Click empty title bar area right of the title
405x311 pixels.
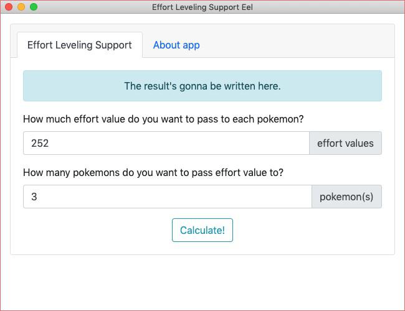[x=328, y=7]
